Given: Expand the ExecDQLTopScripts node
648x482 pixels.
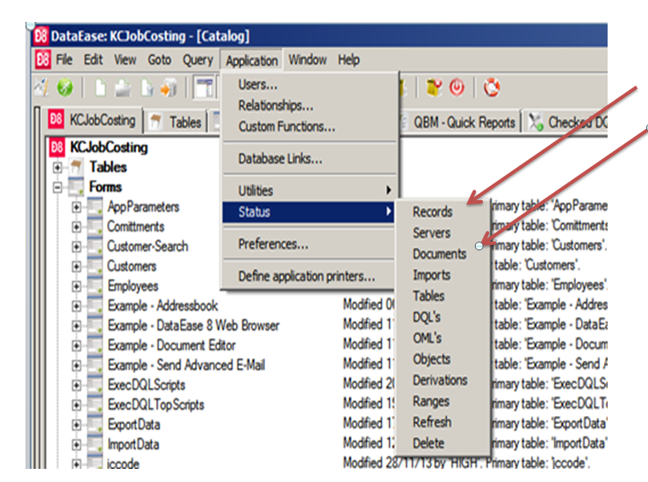Looking at the screenshot, I should 76,405.
